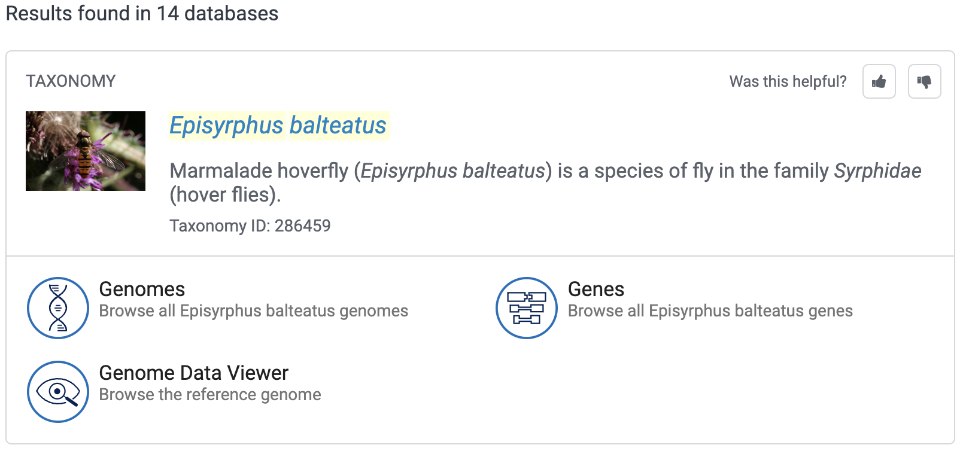The width and height of the screenshot is (966, 457).
Task: Open the Genome Data Viewer heading
Action: (194, 373)
